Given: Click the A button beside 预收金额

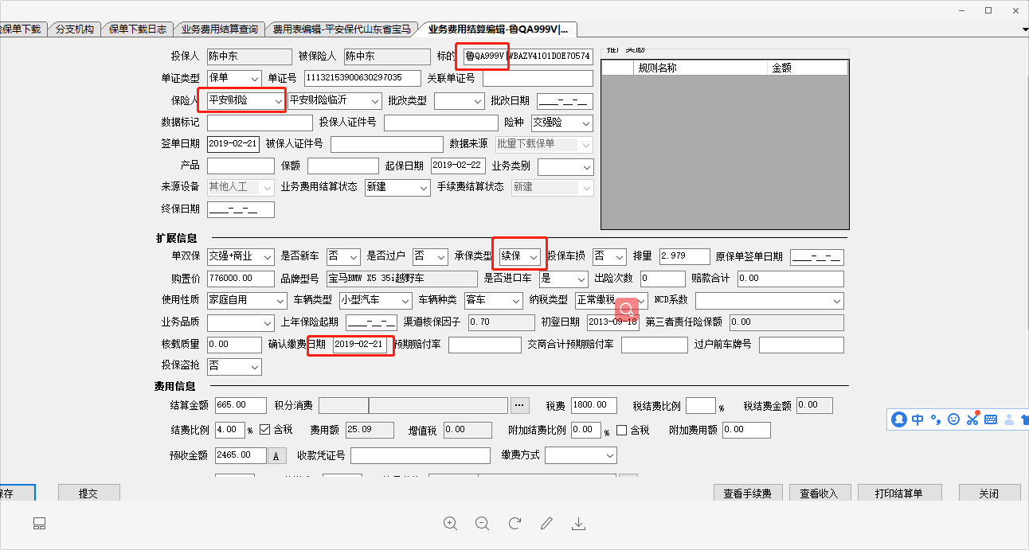Looking at the screenshot, I should (x=276, y=456).
